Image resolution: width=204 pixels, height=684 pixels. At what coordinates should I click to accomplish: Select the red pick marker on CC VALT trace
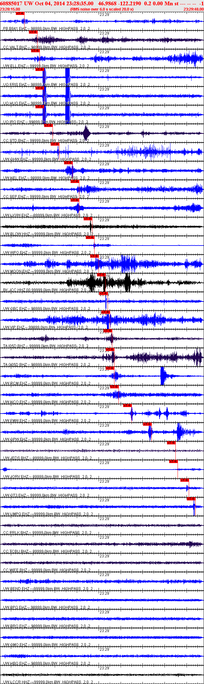click(33, 32)
